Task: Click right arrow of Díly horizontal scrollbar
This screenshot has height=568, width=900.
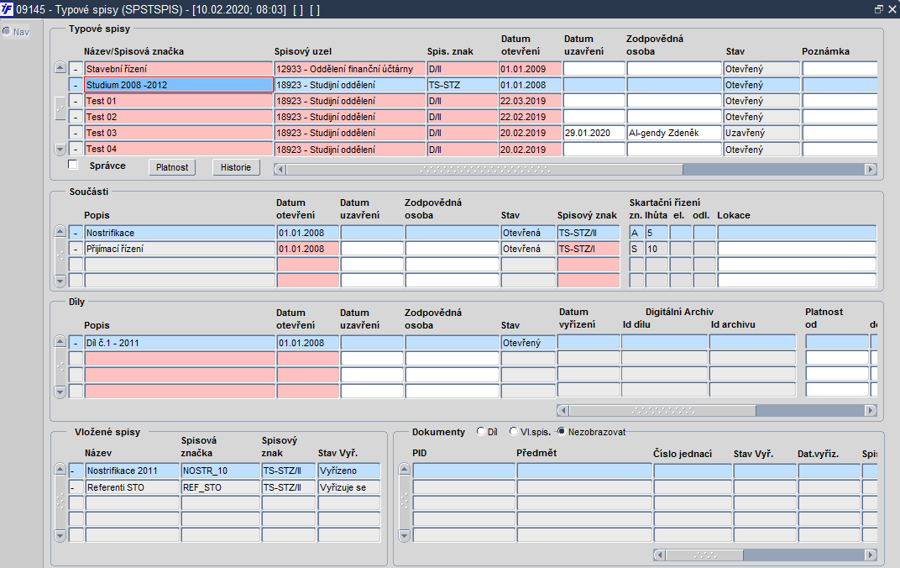Action: tap(871, 411)
